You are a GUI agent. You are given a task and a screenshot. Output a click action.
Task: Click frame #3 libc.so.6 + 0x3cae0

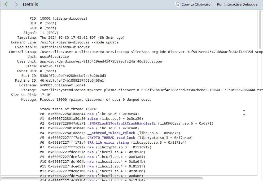click(x=117, y=128)
